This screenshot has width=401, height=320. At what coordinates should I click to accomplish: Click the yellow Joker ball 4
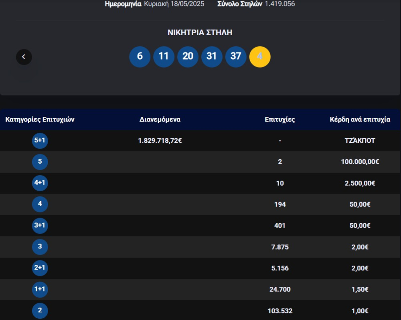[260, 57]
